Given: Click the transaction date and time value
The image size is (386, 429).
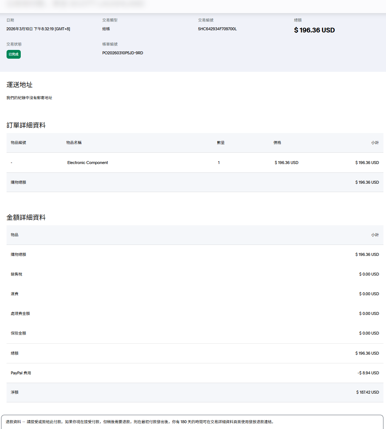Looking at the screenshot, I should tap(38, 29).
